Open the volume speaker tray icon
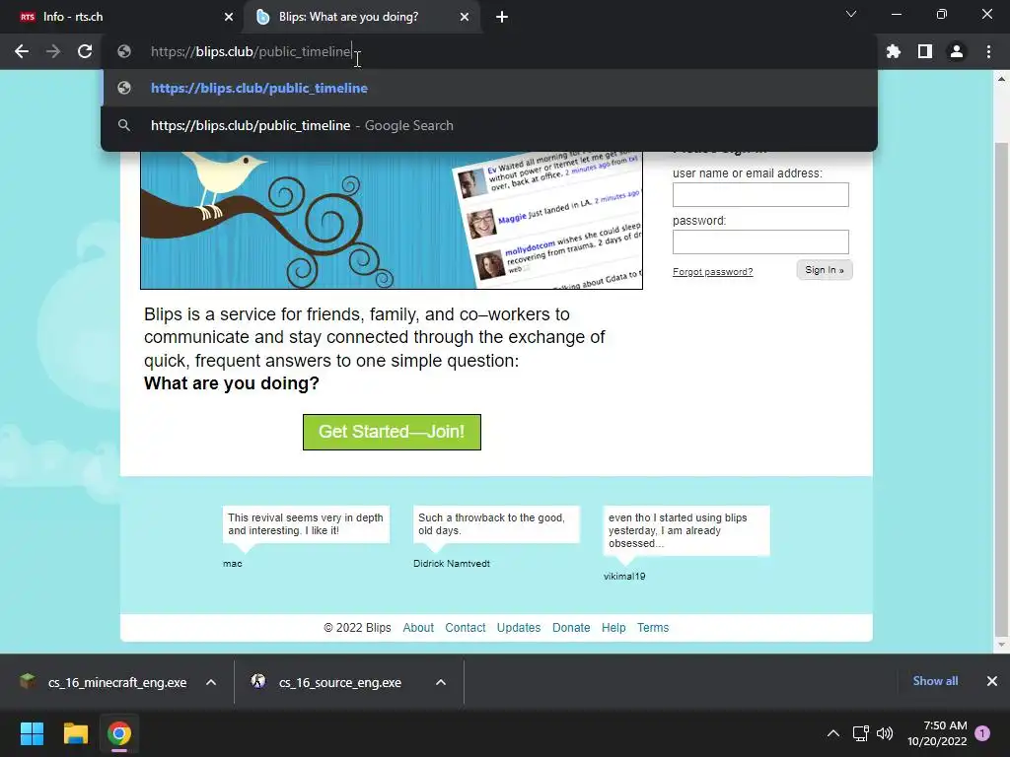The width and height of the screenshot is (1010, 757). click(x=885, y=733)
